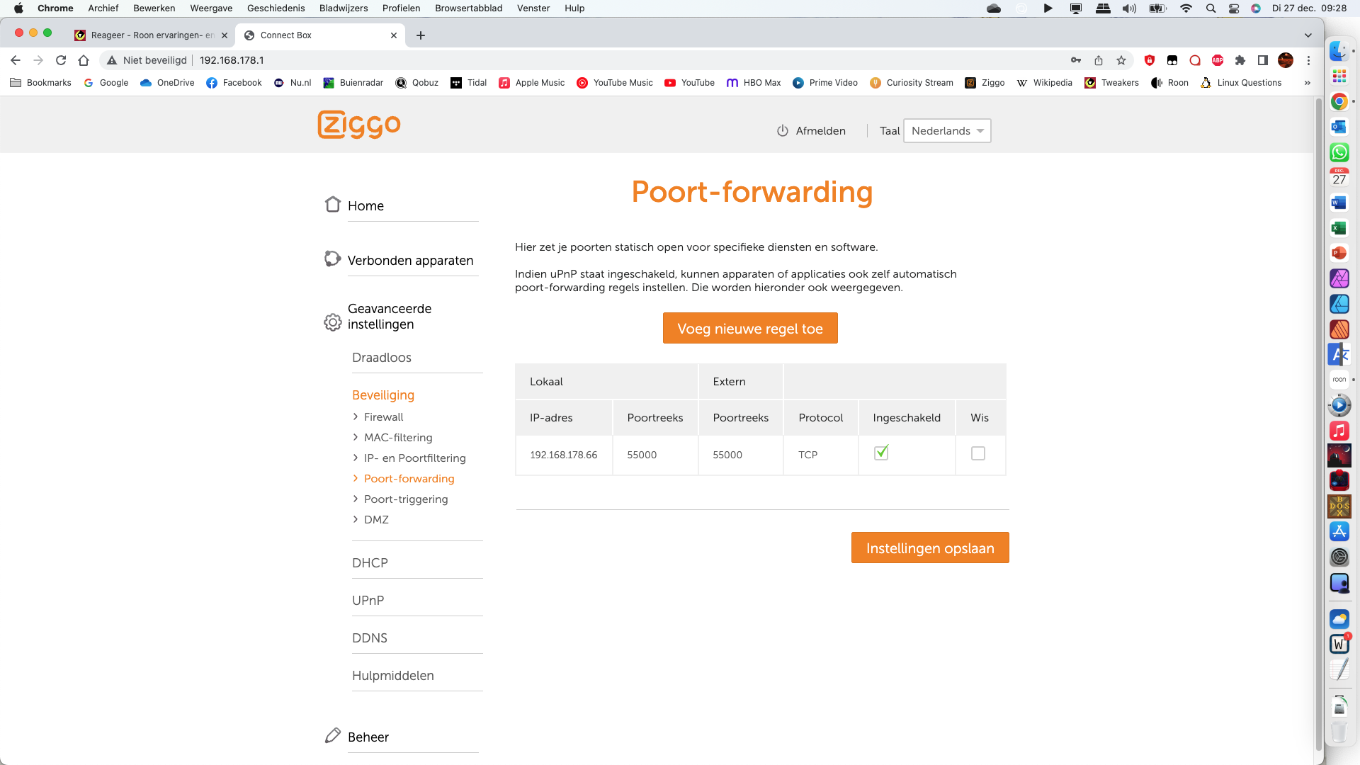Click the Voeg nieuwe regel toe button
1360x765 pixels.
coord(750,328)
